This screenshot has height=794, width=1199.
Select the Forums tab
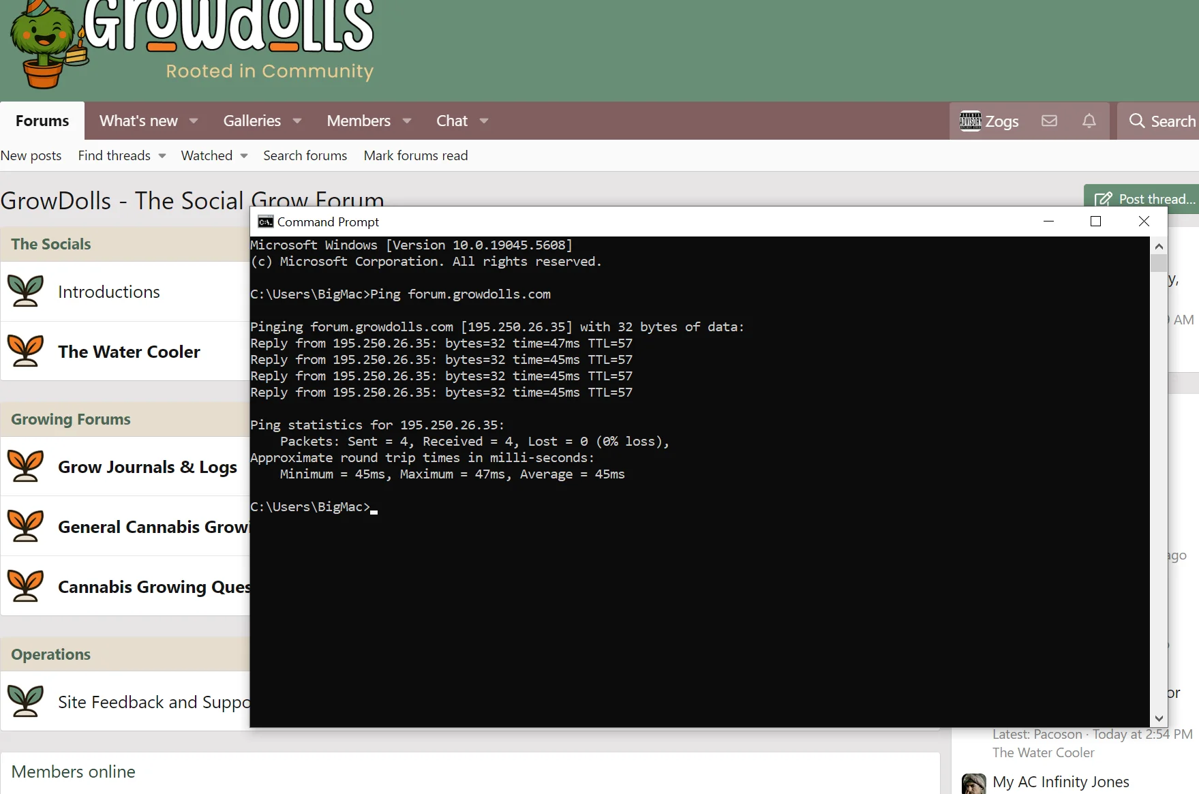(x=42, y=121)
